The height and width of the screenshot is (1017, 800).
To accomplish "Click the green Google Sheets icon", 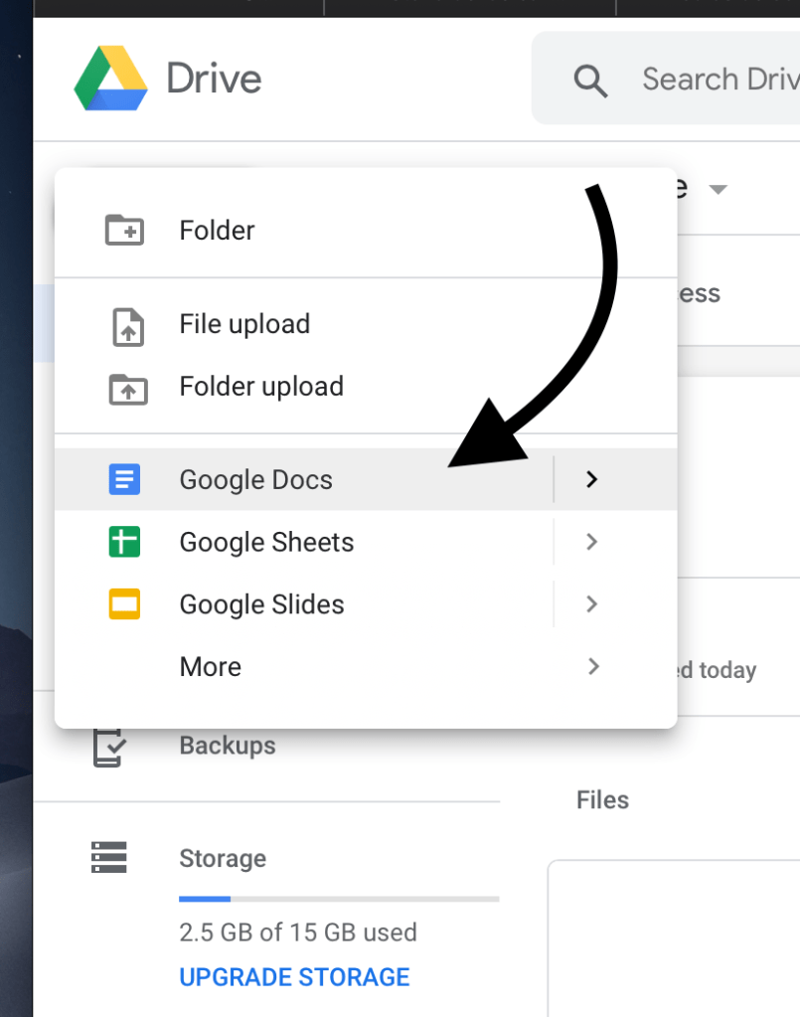I will click(124, 543).
